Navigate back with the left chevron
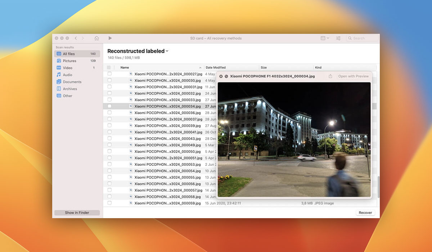The image size is (432, 252). (x=76, y=38)
